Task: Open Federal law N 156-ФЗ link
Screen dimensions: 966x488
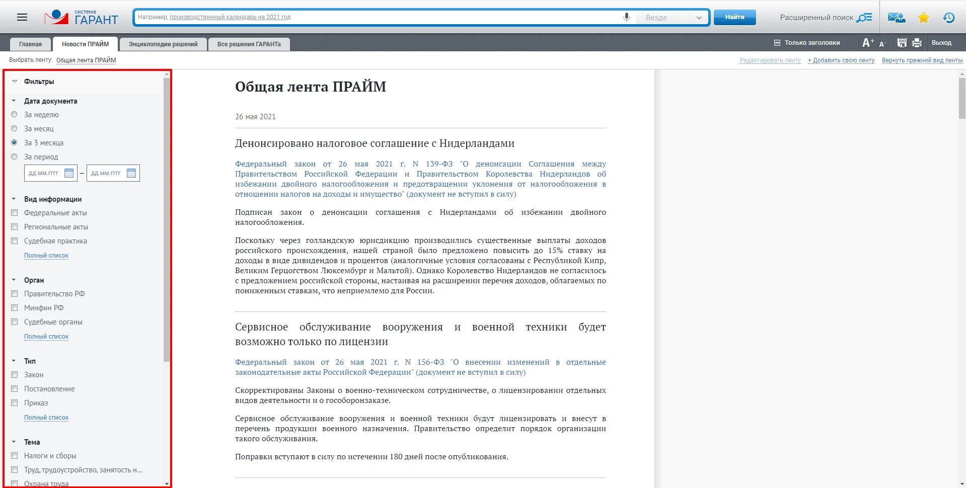Action: [x=420, y=367]
